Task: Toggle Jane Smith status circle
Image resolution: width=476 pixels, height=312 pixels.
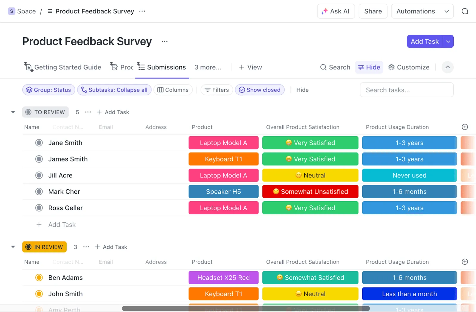Action: click(x=39, y=143)
